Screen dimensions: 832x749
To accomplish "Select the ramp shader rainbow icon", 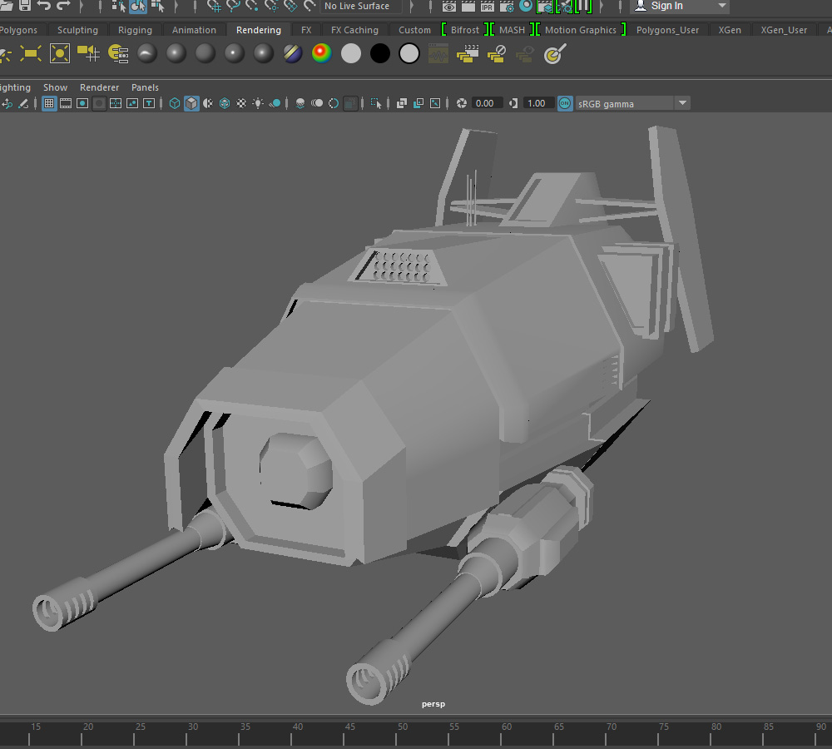I will pos(321,53).
